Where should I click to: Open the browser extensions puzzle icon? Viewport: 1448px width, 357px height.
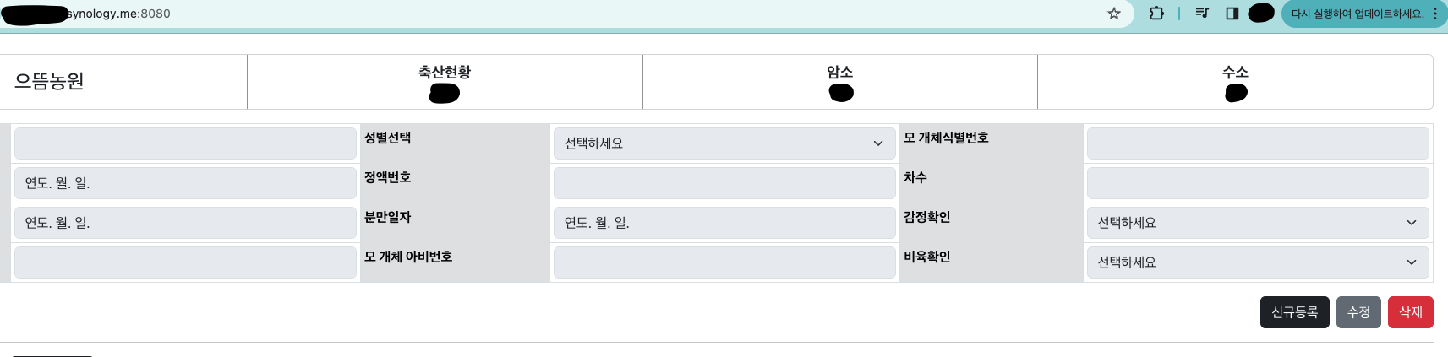tap(1156, 14)
